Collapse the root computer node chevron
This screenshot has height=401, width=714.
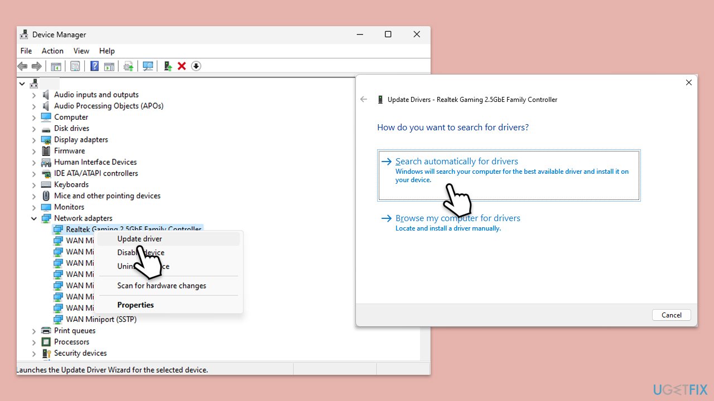[22, 84]
